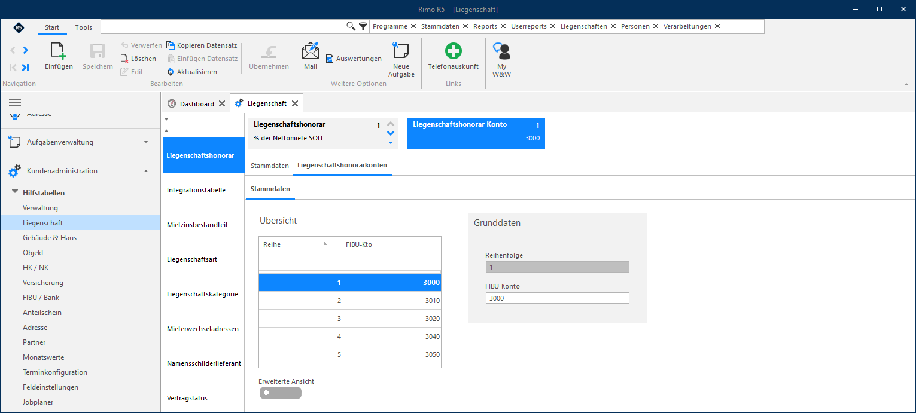Open the Auswertungen reports icon
This screenshot has width=916, height=413.
click(330, 59)
